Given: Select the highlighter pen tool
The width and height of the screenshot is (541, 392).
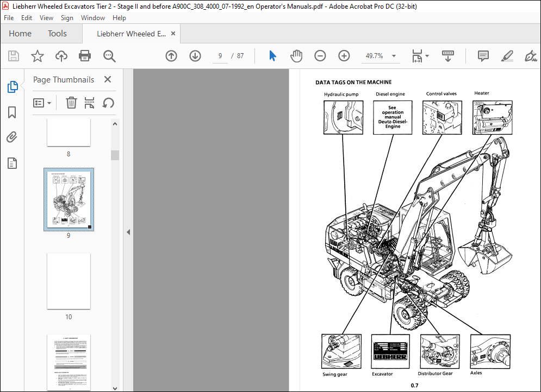Looking at the screenshot, I should (x=507, y=56).
